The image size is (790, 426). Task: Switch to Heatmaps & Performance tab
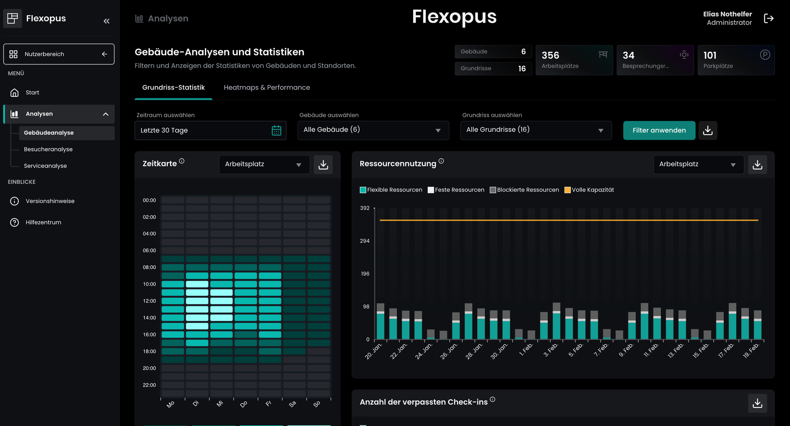pyautogui.click(x=267, y=88)
